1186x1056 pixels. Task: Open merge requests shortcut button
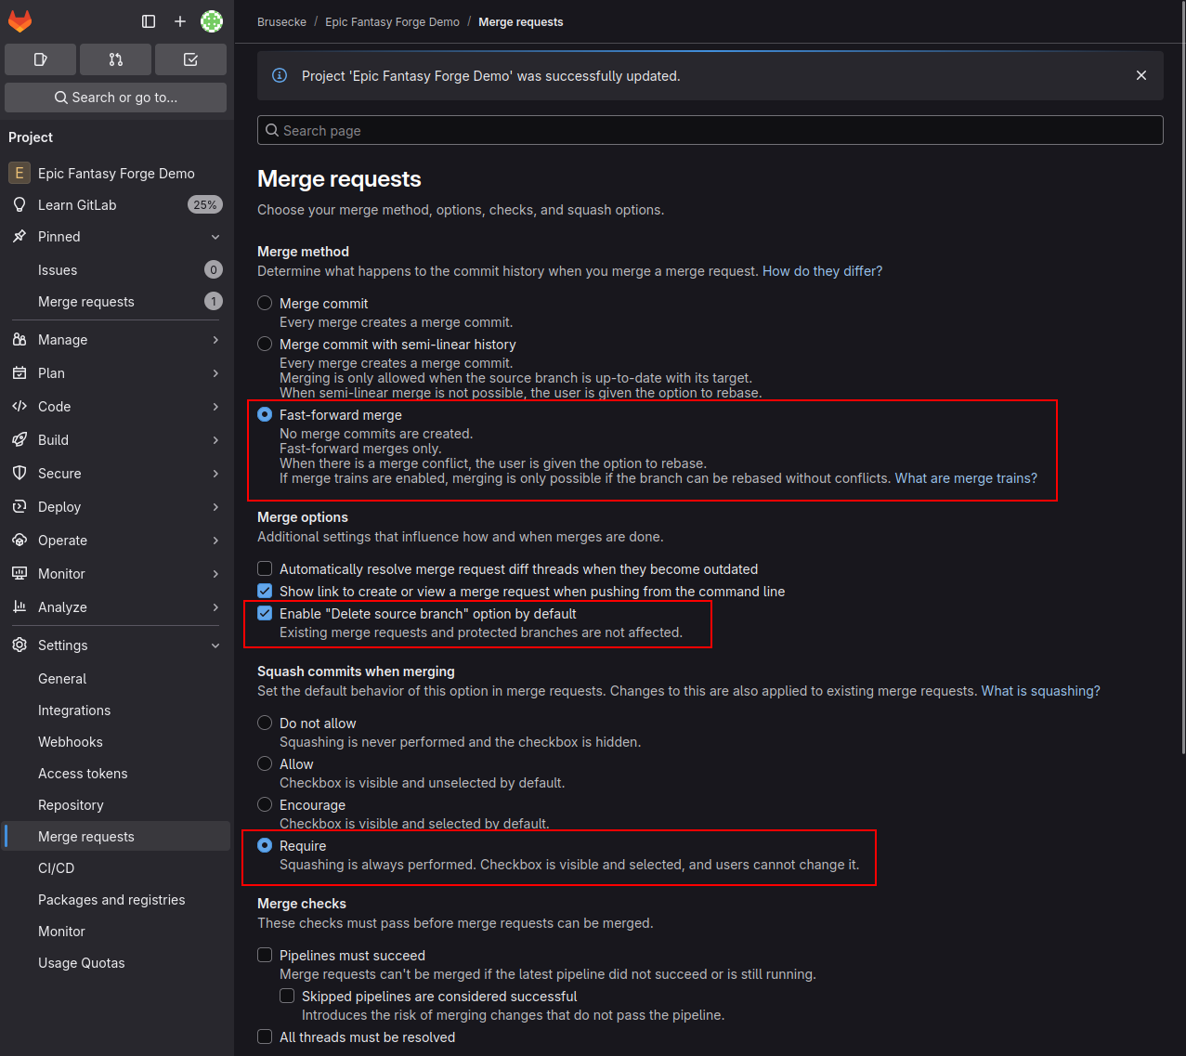click(x=115, y=59)
